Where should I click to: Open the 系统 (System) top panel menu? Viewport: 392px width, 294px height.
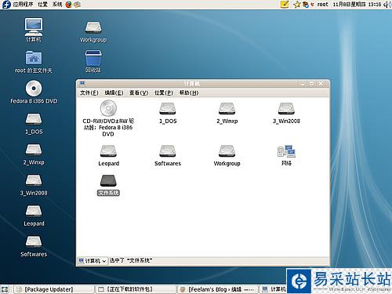click(x=57, y=4)
